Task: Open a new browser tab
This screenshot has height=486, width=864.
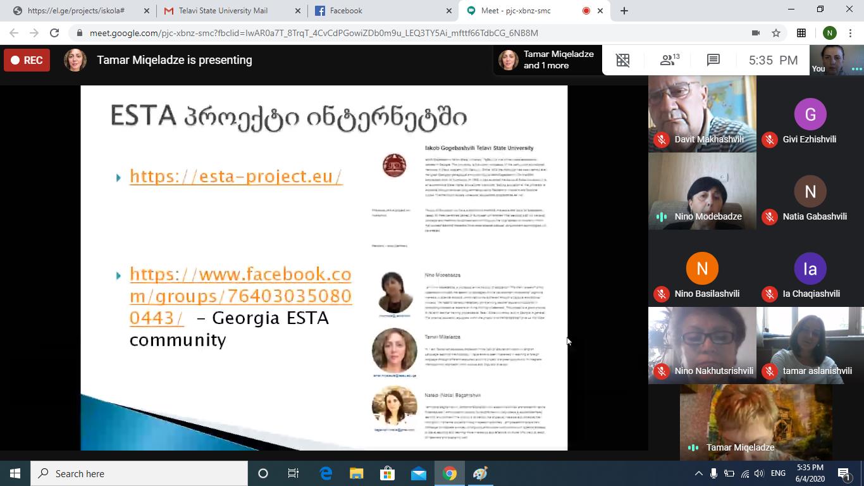Action: click(624, 11)
